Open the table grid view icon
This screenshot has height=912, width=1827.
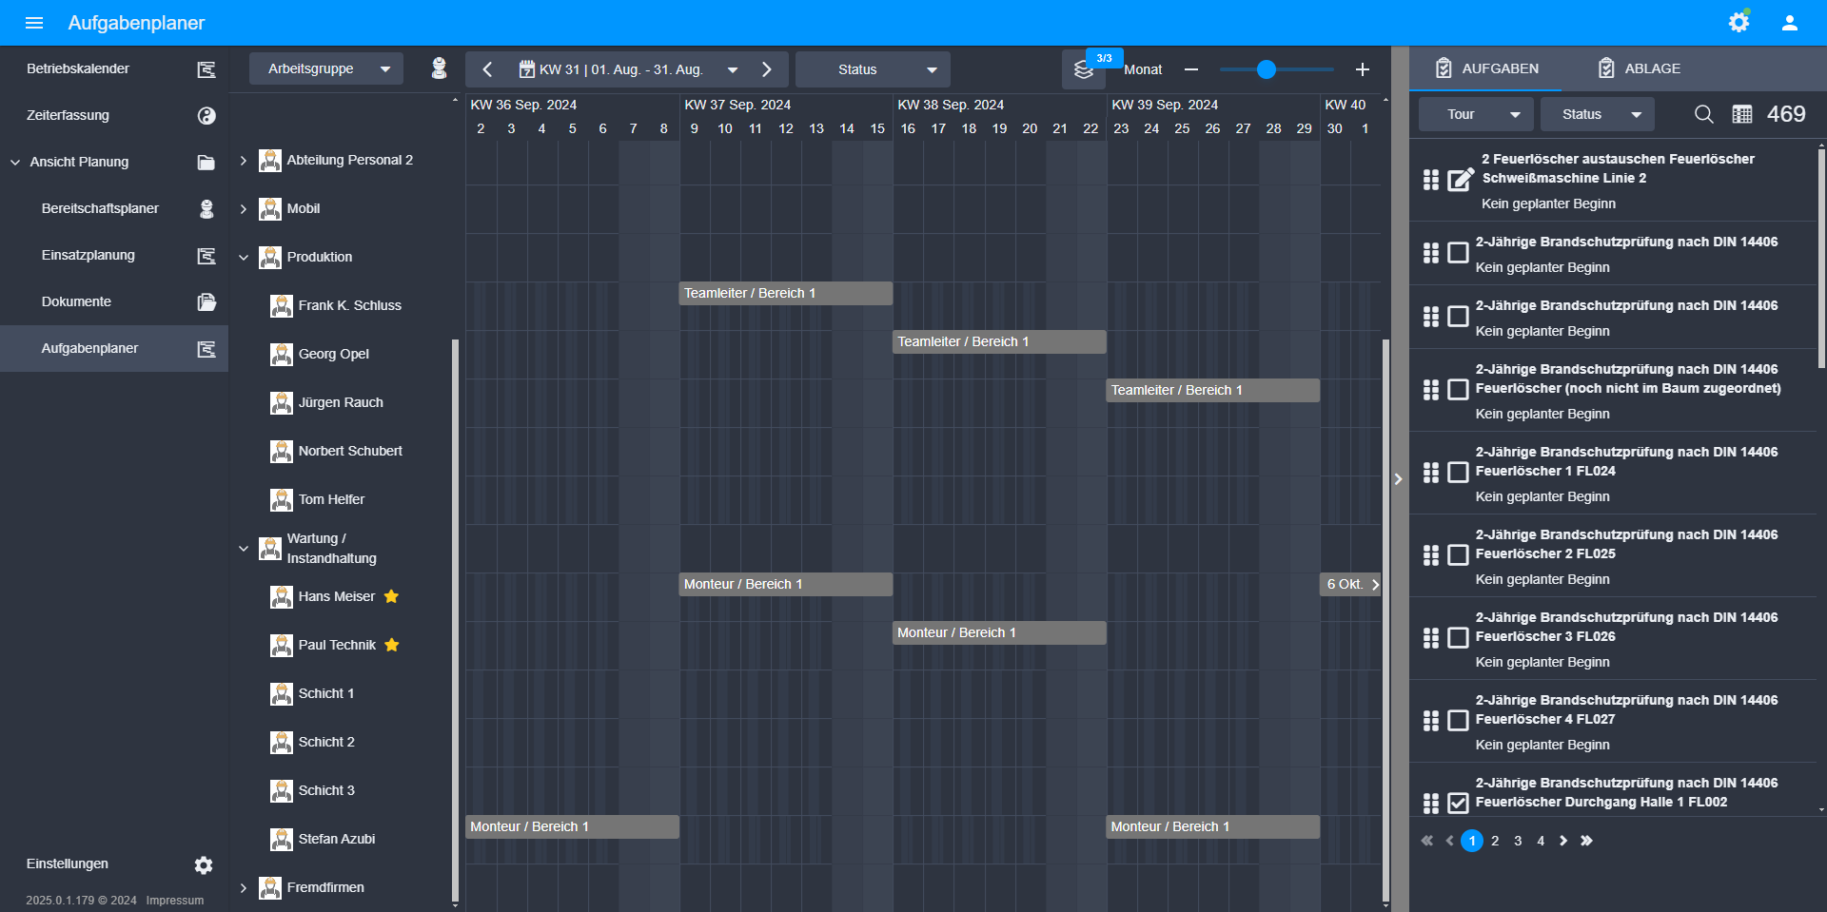pos(1742,114)
